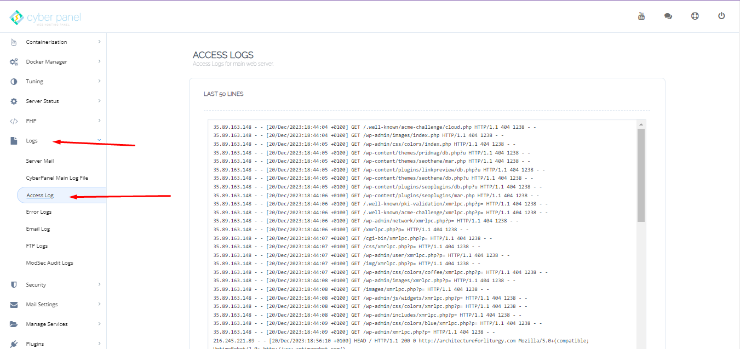Click the support lifebuoy icon
This screenshot has height=349, width=740.
695,16
